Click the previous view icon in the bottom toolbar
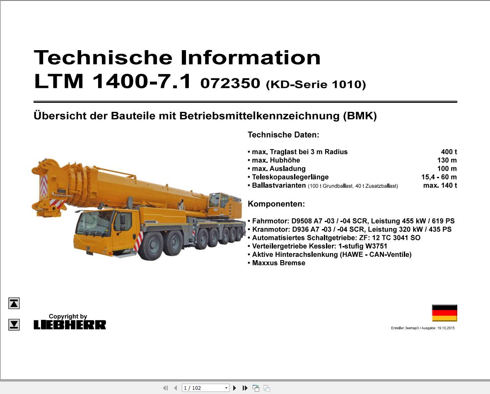The height and width of the screenshot is (394, 490). pyautogui.click(x=256, y=388)
